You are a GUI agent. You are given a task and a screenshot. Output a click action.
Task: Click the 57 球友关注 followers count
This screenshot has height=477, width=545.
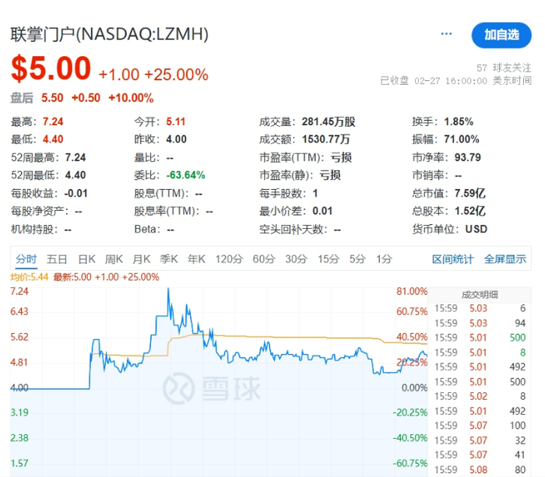coord(504,68)
